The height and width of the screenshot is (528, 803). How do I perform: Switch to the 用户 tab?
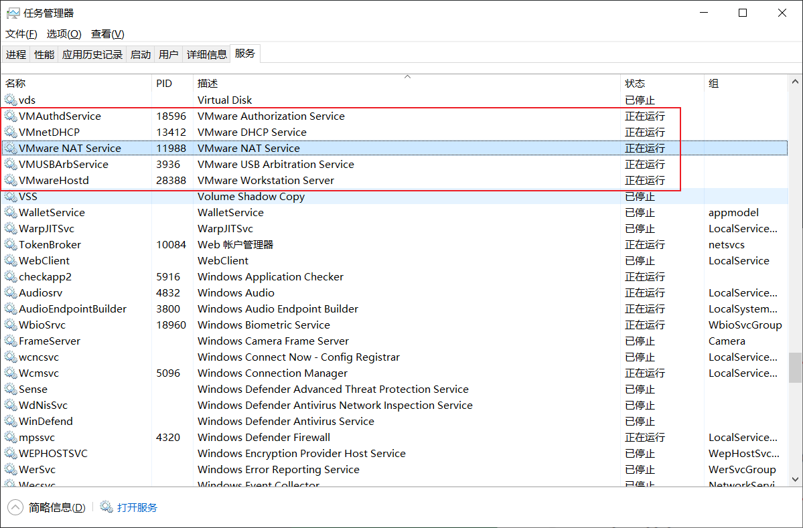click(x=169, y=54)
